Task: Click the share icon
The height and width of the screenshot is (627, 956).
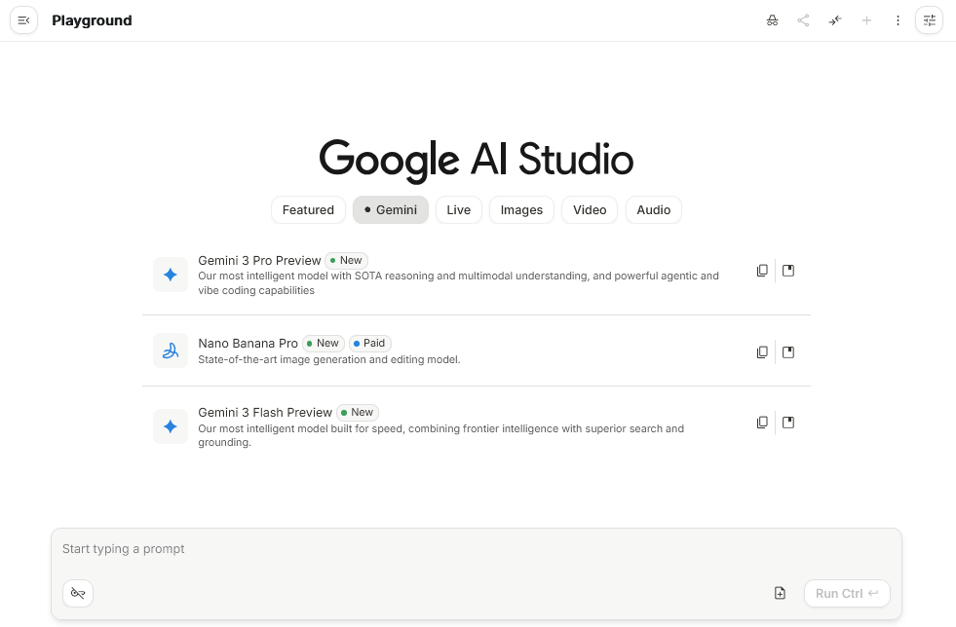Action: pos(803,19)
